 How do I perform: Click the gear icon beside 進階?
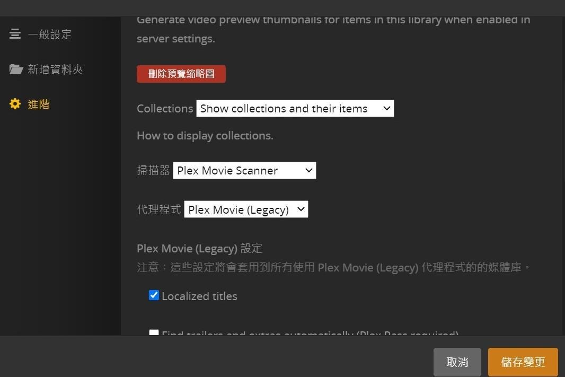15,104
